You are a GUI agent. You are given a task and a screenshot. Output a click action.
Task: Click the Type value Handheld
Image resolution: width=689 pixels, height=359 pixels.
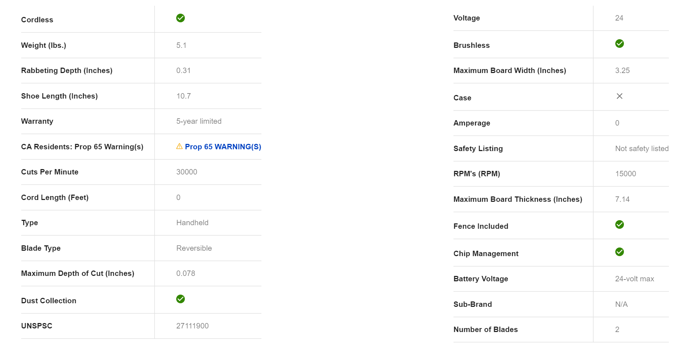(192, 223)
